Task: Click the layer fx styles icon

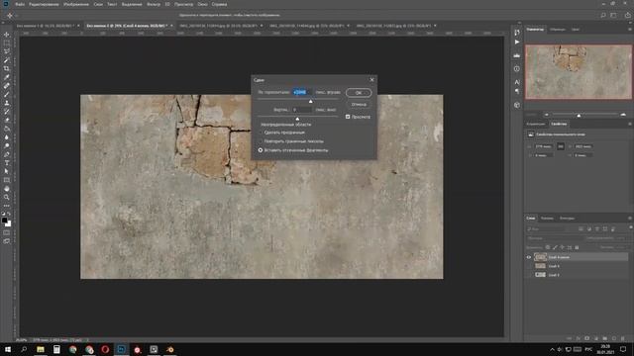Action: pyautogui.click(x=579, y=338)
